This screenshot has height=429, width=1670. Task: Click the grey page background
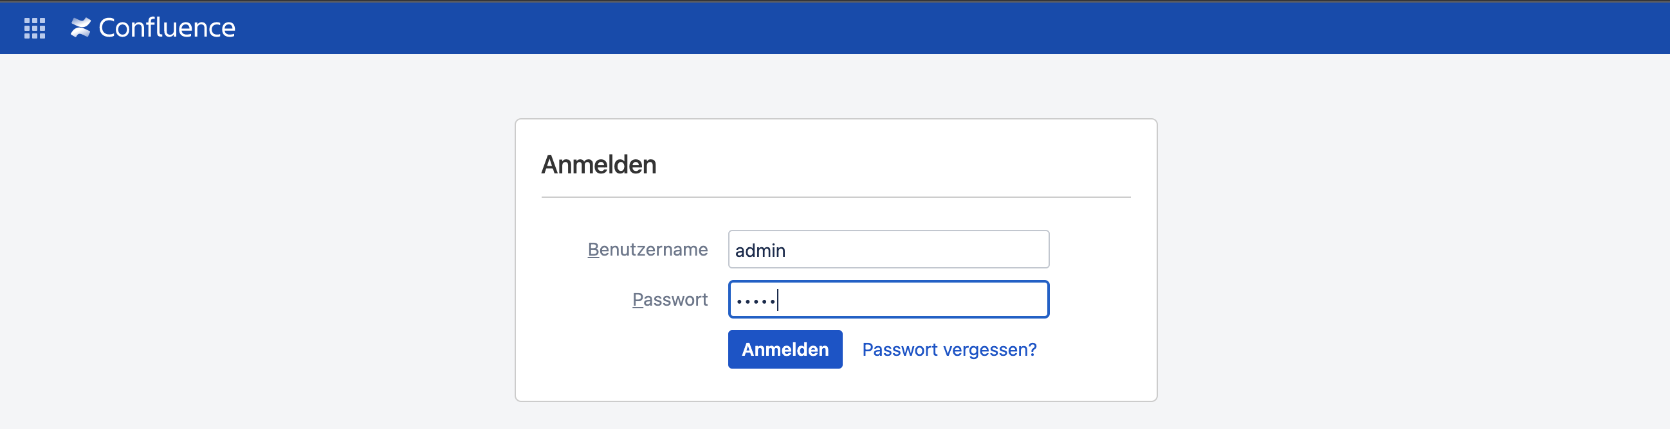coord(259,259)
